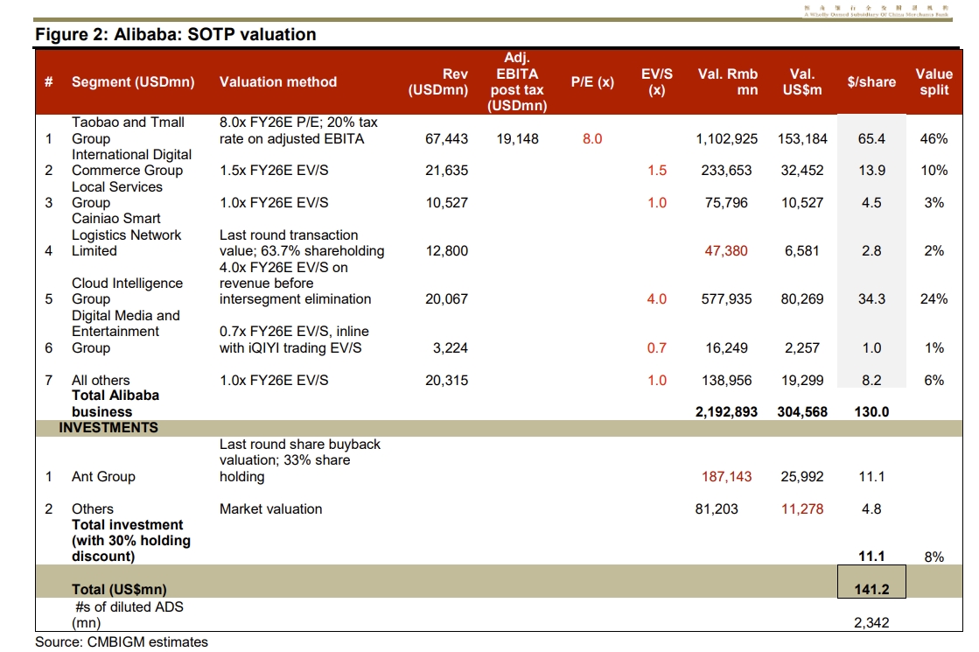The width and height of the screenshot is (979, 652).
Task: Click the red Ant Group value 187,143
Action: pyautogui.click(x=727, y=476)
